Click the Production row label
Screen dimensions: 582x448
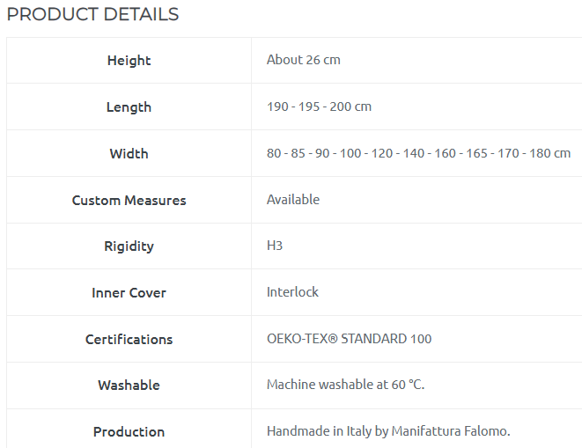click(129, 432)
